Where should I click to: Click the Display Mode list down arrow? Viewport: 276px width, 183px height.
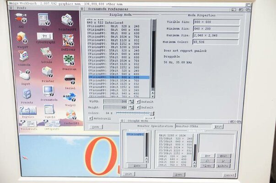pos(153,95)
